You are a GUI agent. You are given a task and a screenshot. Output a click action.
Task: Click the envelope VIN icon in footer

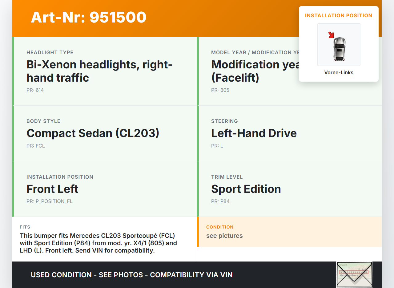[354, 274]
